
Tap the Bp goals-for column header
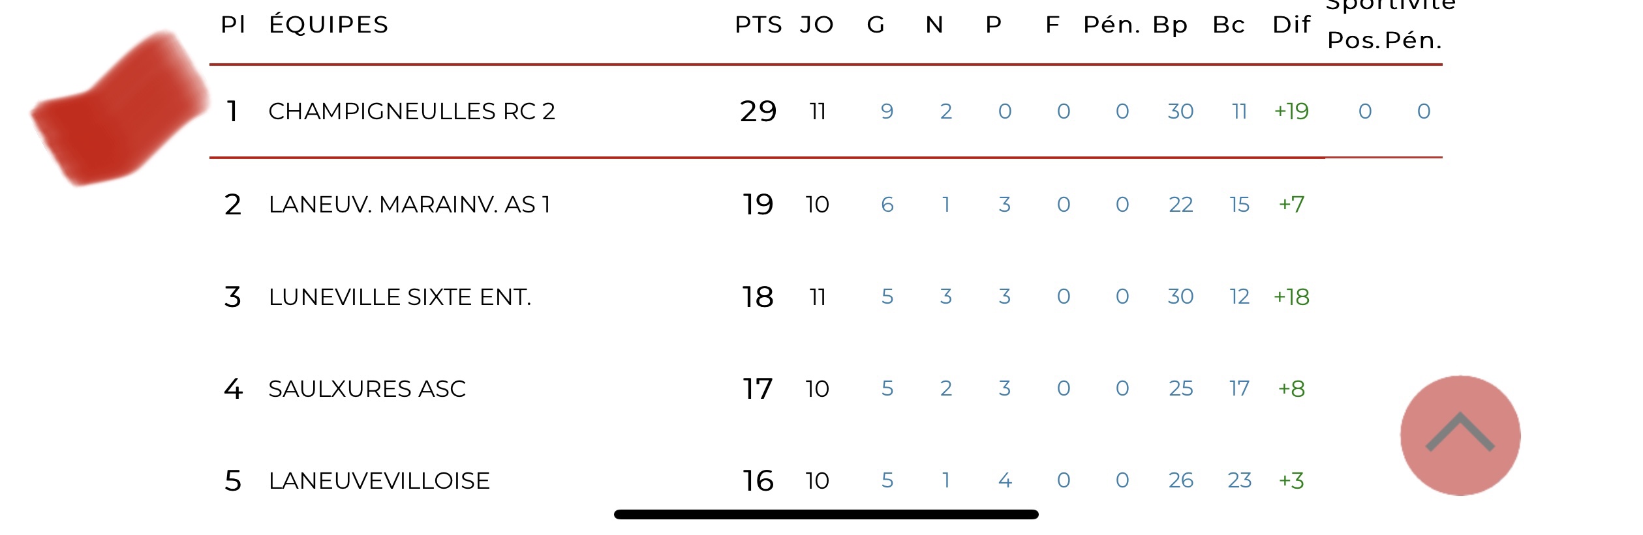click(x=1169, y=25)
